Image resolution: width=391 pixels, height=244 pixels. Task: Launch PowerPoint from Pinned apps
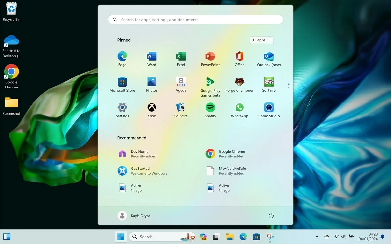point(210,59)
